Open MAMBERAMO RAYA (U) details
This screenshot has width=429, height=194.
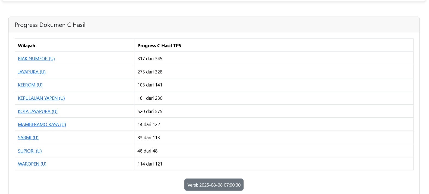point(42,124)
